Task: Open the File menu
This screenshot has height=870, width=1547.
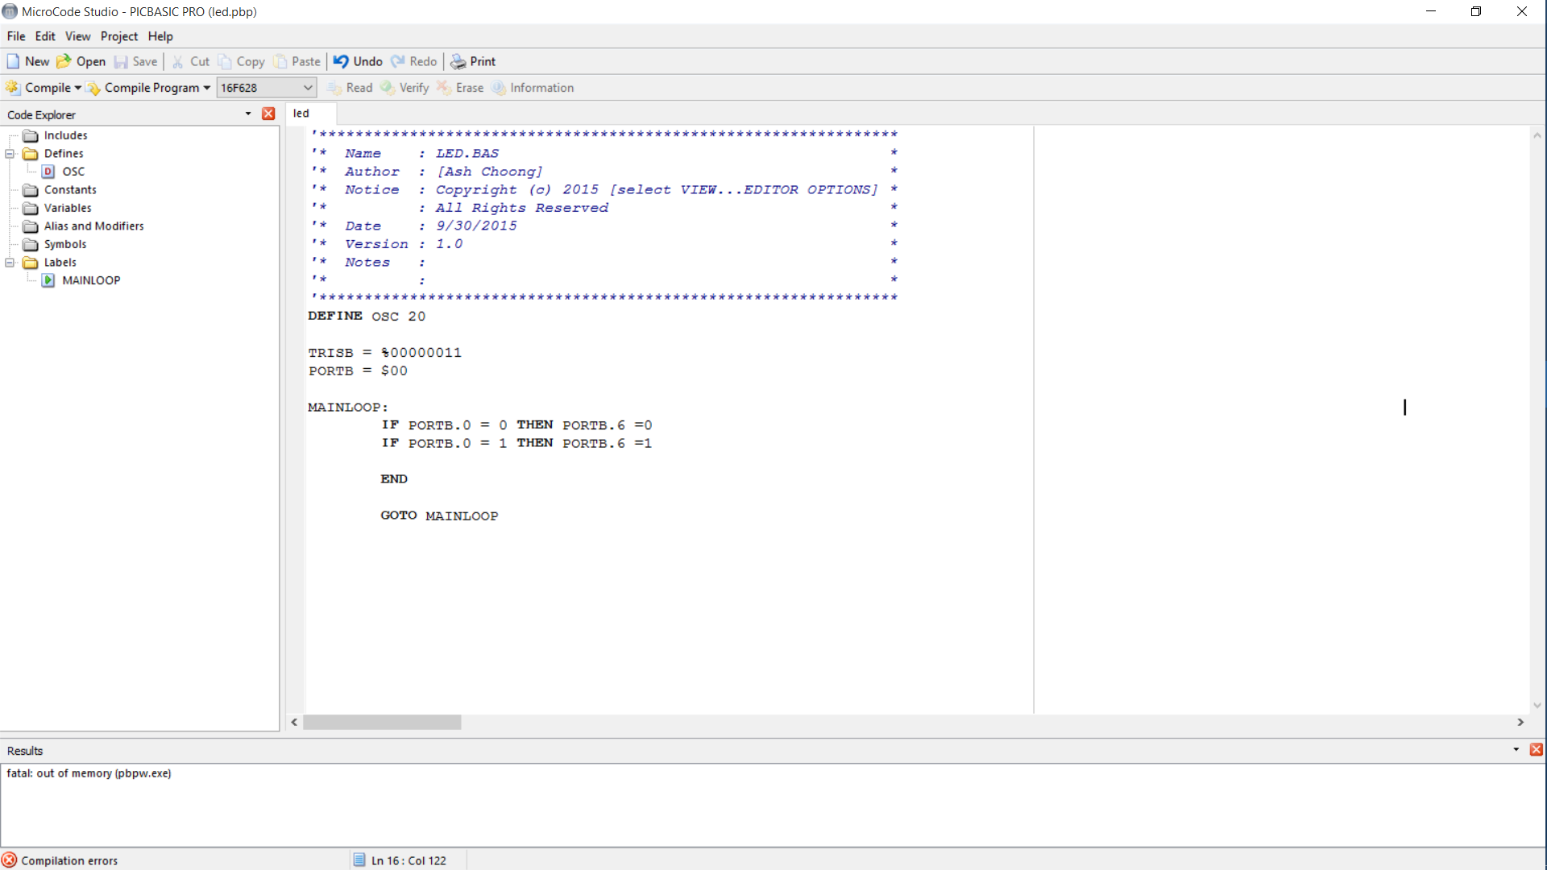Action: click(x=16, y=36)
